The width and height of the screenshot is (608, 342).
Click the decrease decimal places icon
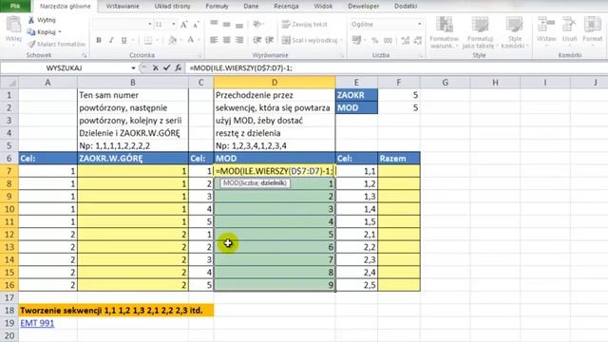click(x=418, y=40)
